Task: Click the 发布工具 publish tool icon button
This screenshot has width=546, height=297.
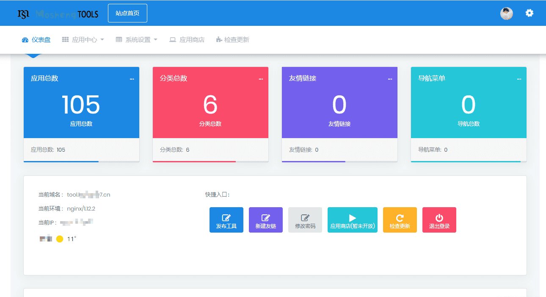Action: tap(226, 220)
